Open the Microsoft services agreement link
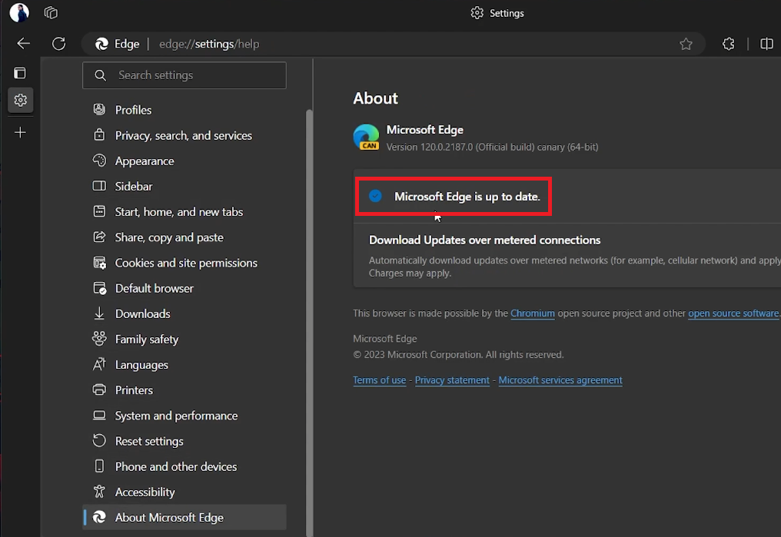781x537 pixels. click(560, 380)
